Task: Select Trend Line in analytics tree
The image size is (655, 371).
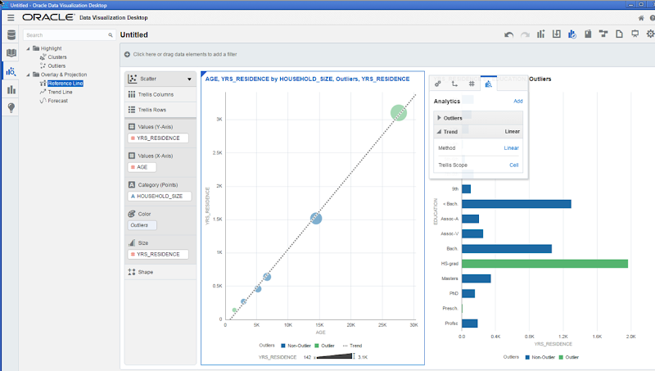Action: tap(60, 92)
